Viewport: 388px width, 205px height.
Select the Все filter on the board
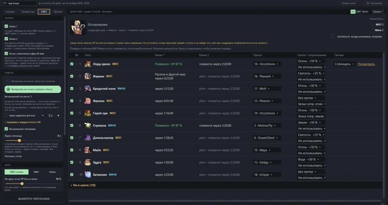point(353,12)
